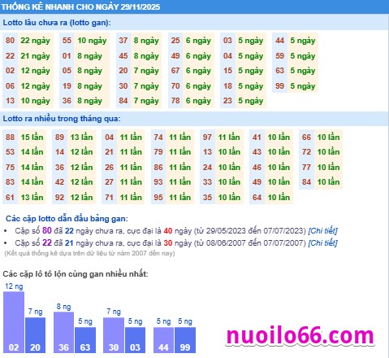Click the 'Các cặp lô tô lộn cùng gan nhiều nhất' heading
Viewport: 389px width, 358px height.
(x=76, y=274)
